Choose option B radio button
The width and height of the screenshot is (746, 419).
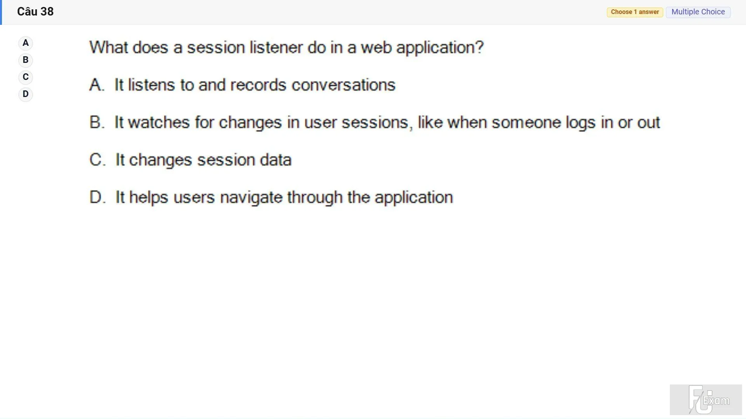point(26,60)
